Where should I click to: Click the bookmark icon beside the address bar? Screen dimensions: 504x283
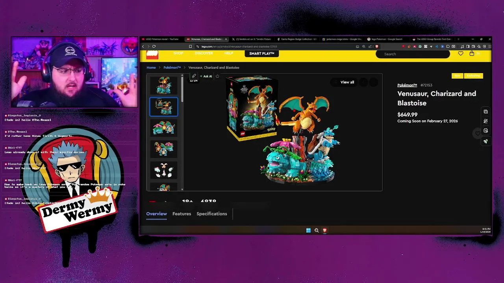point(191,46)
